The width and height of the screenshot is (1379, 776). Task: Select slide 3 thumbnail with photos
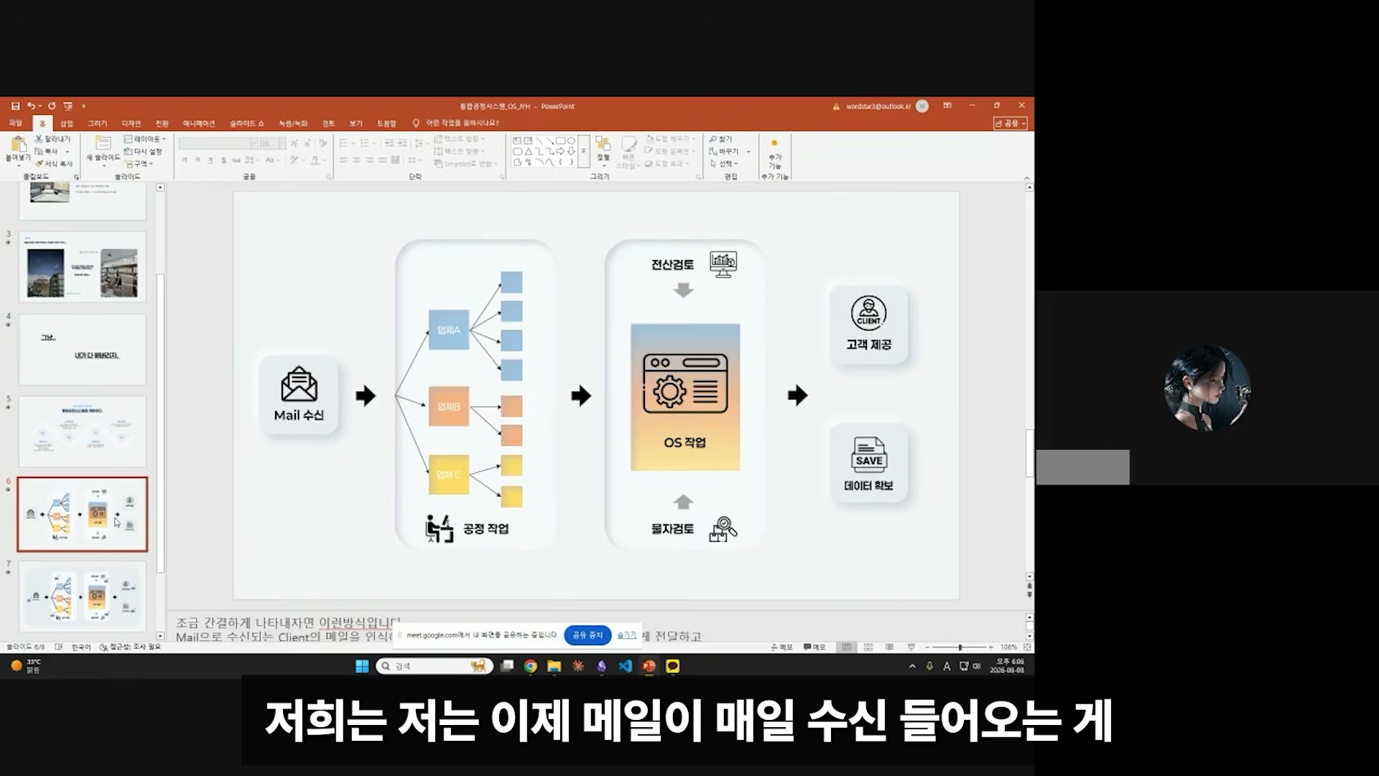(82, 267)
